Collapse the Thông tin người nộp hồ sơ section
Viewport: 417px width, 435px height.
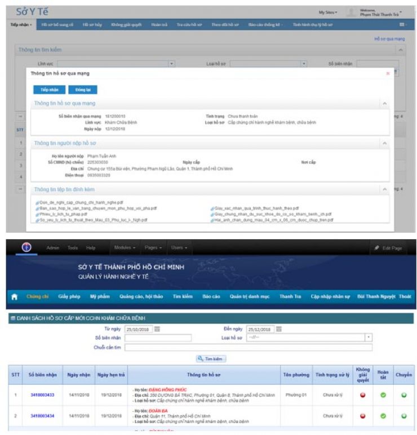pyautogui.click(x=385, y=143)
